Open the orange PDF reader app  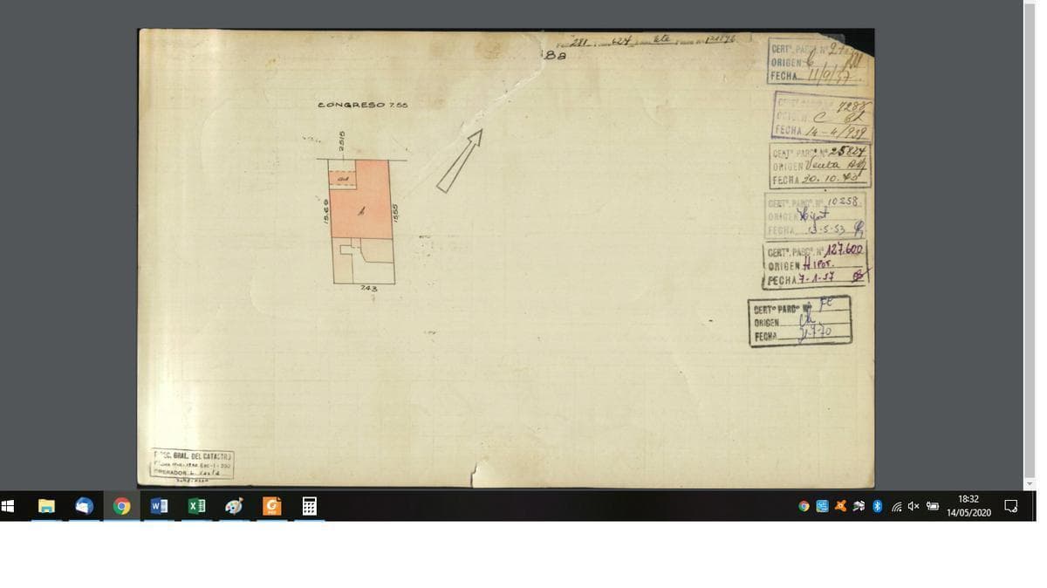pyautogui.click(x=271, y=506)
